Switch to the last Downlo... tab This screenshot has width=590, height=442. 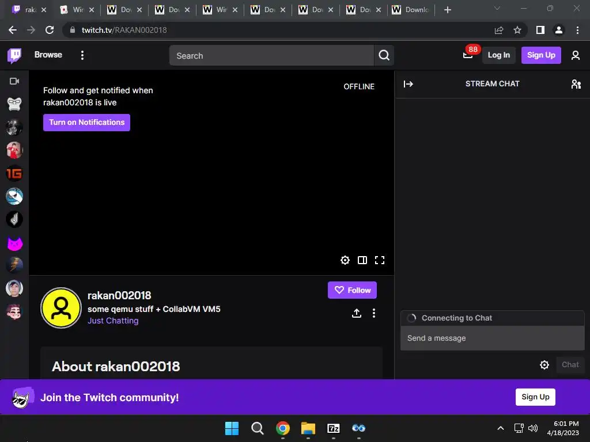(x=411, y=10)
